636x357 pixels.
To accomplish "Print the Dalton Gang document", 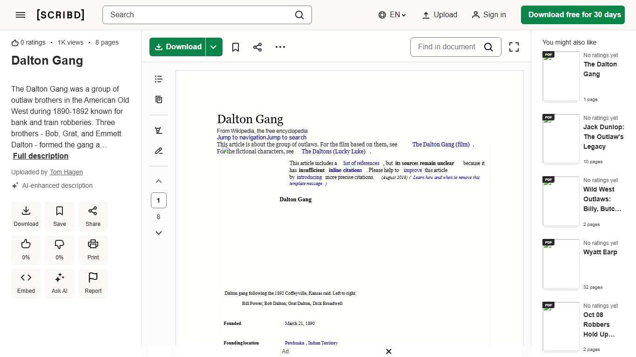I will click(x=93, y=250).
